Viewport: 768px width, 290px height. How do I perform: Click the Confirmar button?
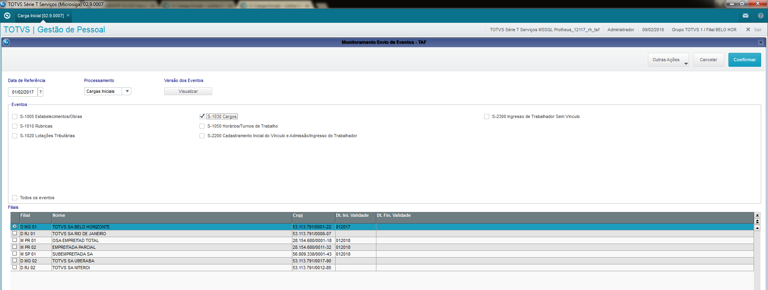point(744,60)
